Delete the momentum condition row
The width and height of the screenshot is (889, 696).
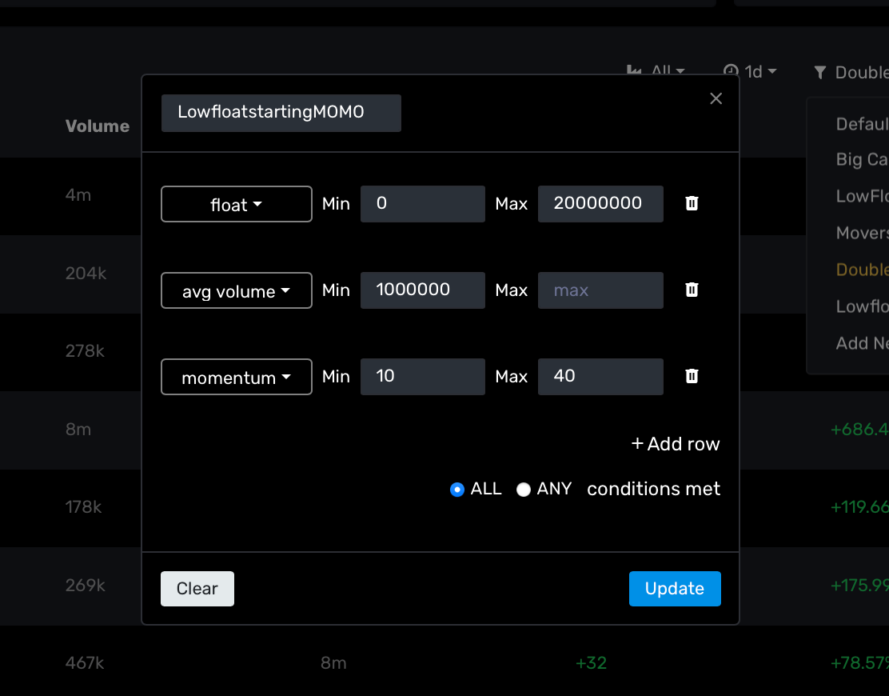click(691, 377)
